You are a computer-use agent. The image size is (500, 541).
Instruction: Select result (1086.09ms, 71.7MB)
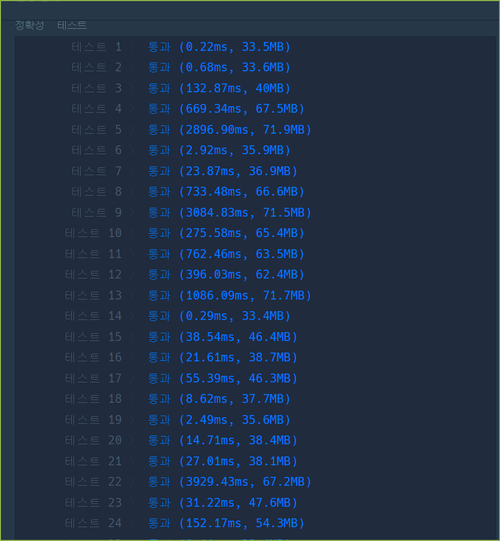(245, 295)
